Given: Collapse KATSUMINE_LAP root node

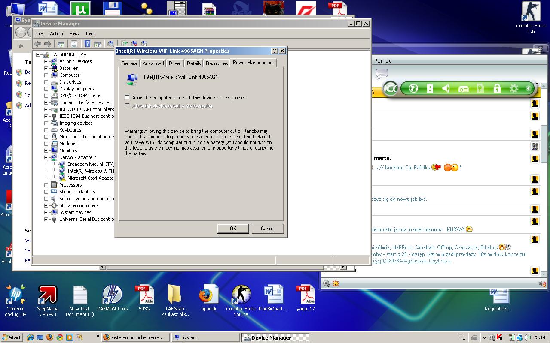Looking at the screenshot, I should [x=38, y=54].
